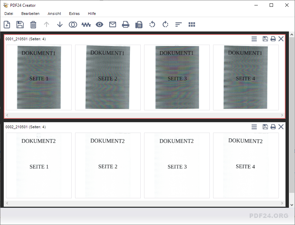Open the sort lines toolbar icon
The image size is (295, 225).
(x=179, y=24)
